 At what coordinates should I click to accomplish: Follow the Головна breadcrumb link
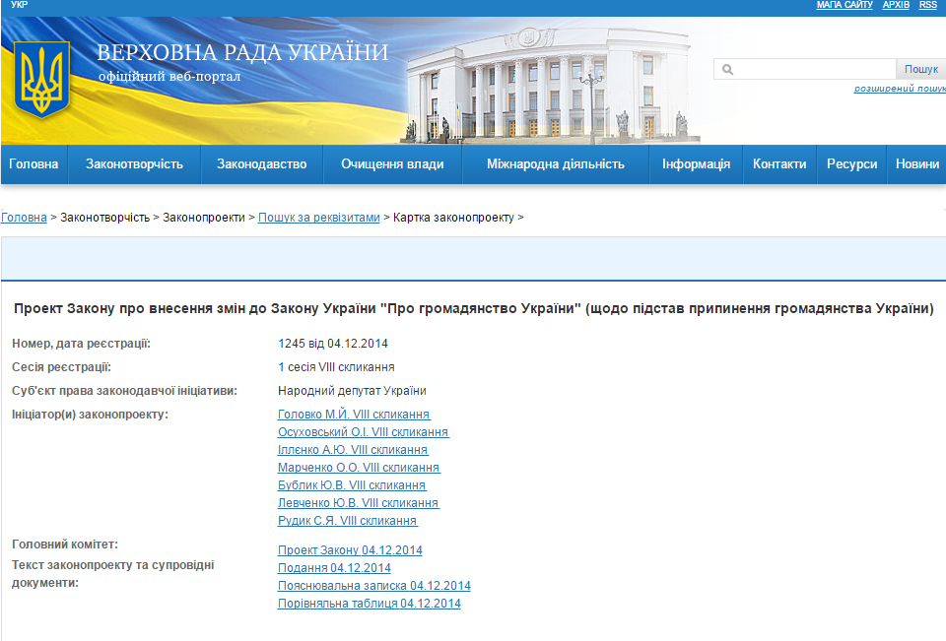(x=24, y=217)
